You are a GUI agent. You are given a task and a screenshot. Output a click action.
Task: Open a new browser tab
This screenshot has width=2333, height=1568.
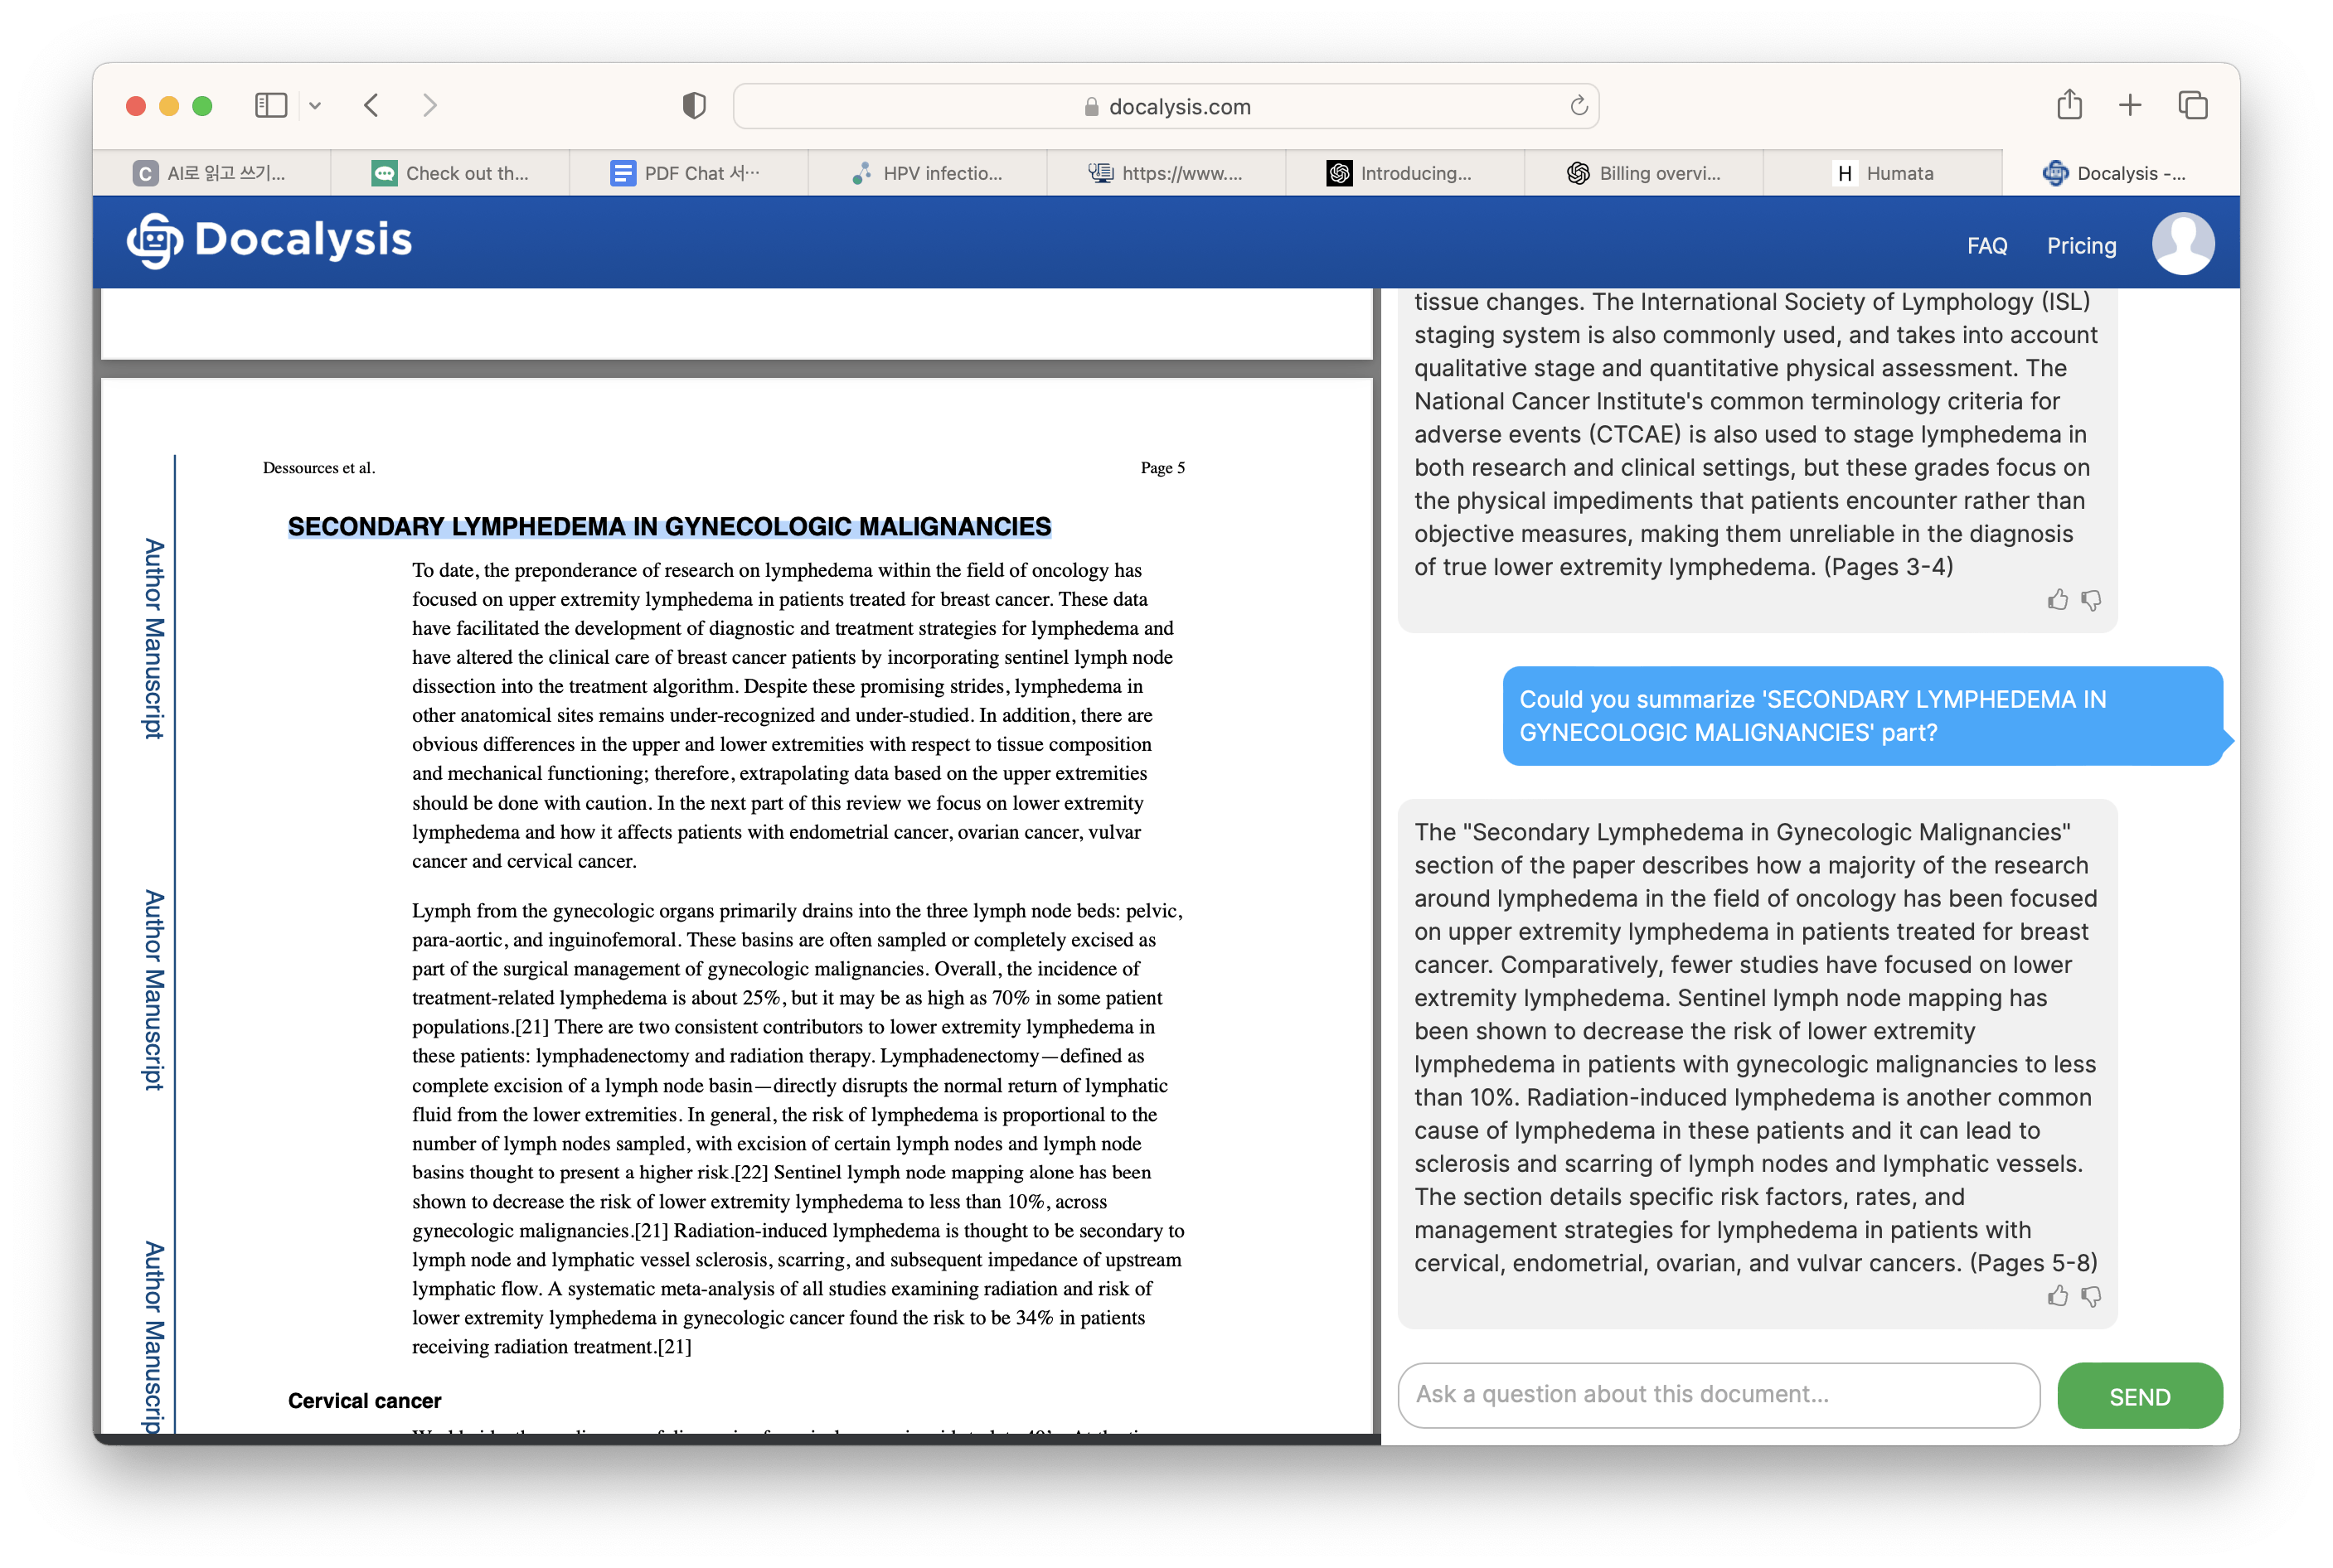click(2130, 105)
